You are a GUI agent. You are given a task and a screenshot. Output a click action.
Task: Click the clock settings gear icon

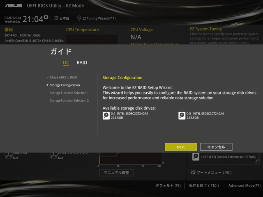[46, 17]
